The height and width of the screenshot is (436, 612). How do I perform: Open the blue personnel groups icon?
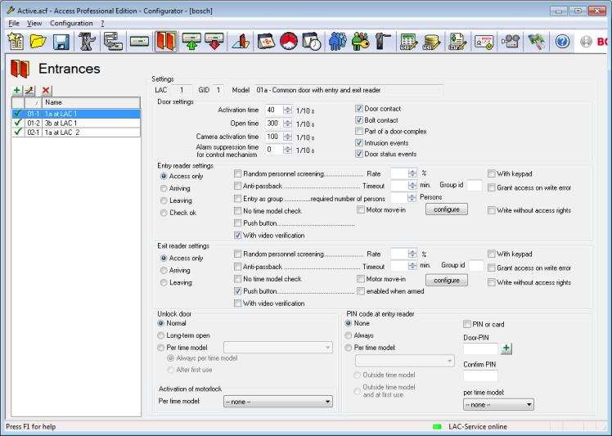coord(338,42)
